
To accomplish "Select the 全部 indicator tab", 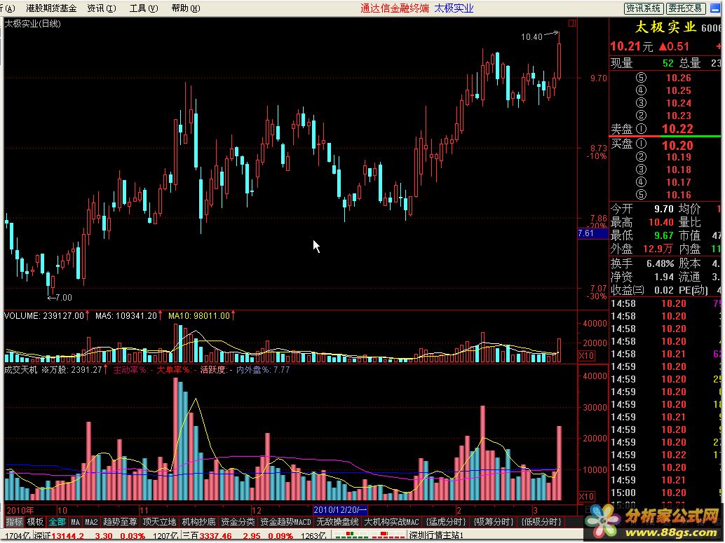I will point(57,522).
